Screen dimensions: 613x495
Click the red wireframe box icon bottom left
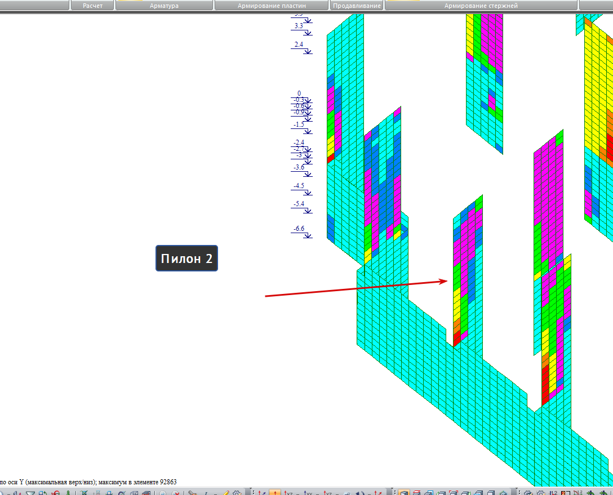[x=145, y=492]
